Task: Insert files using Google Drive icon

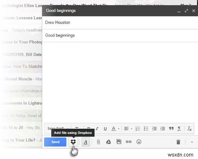Action: click(x=108, y=142)
